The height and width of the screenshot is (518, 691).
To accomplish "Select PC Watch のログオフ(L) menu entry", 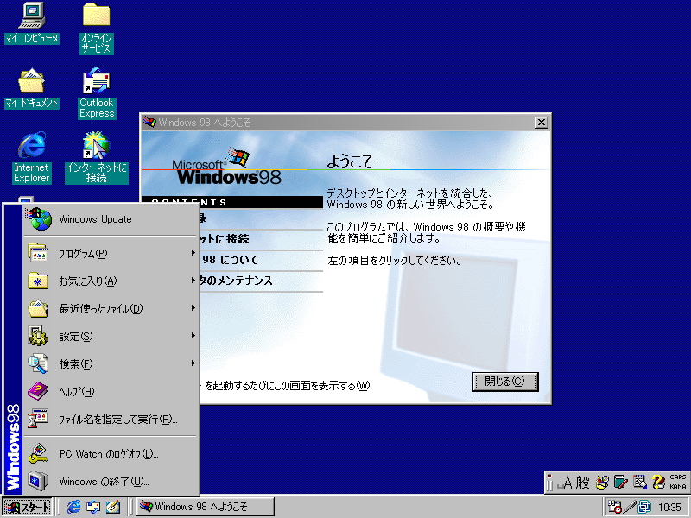I will pos(110,454).
